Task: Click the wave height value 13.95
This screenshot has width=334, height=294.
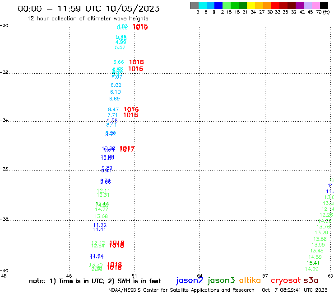Action: pos(318,245)
